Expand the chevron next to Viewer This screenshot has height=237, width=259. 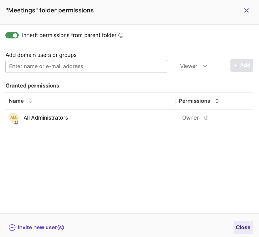pos(205,66)
